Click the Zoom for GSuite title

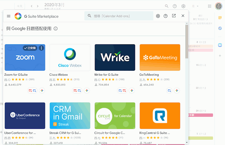[x=16, y=75]
